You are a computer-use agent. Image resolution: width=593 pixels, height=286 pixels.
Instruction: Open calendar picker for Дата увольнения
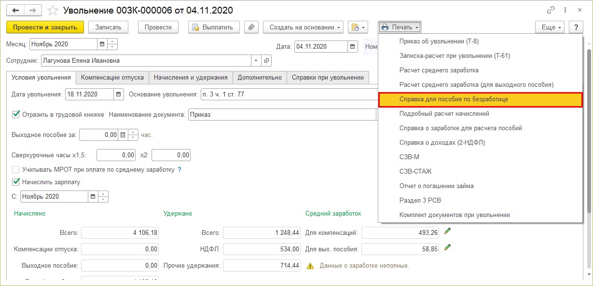(119, 94)
